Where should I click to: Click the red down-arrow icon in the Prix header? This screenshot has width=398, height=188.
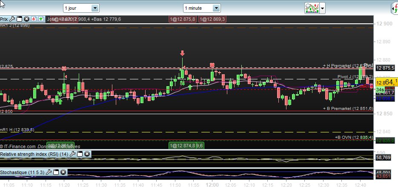(34, 19)
